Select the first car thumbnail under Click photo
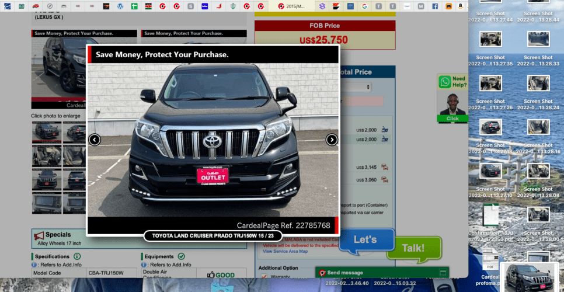 pos(46,132)
